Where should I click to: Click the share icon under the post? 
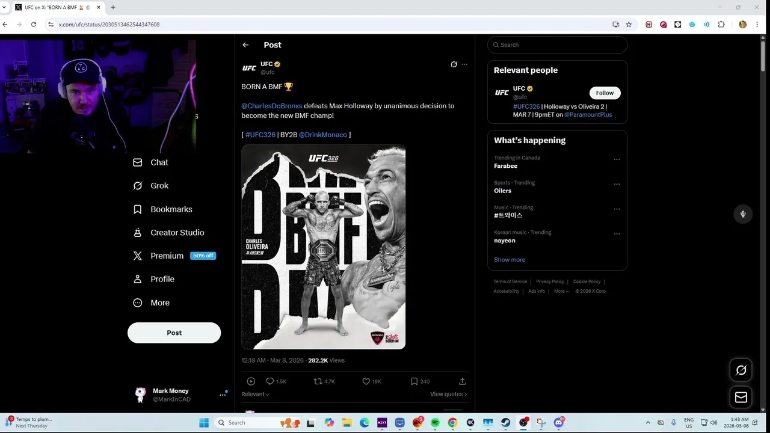pyautogui.click(x=462, y=381)
